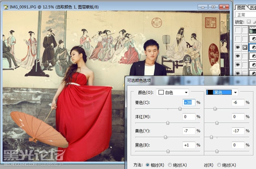Open the 正常 blend mode dropdown
Screen dimensions: 256x169
pyautogui.click(x=246, y=15)
